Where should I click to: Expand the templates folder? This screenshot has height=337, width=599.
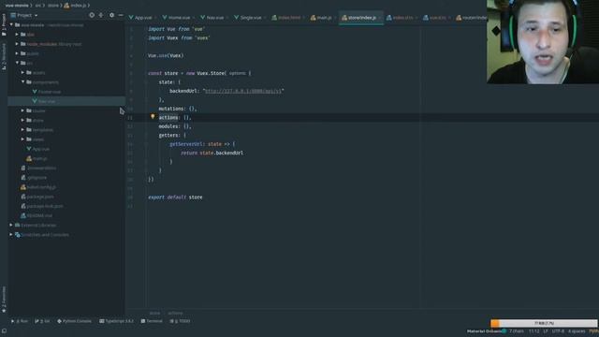click(22, 130)
